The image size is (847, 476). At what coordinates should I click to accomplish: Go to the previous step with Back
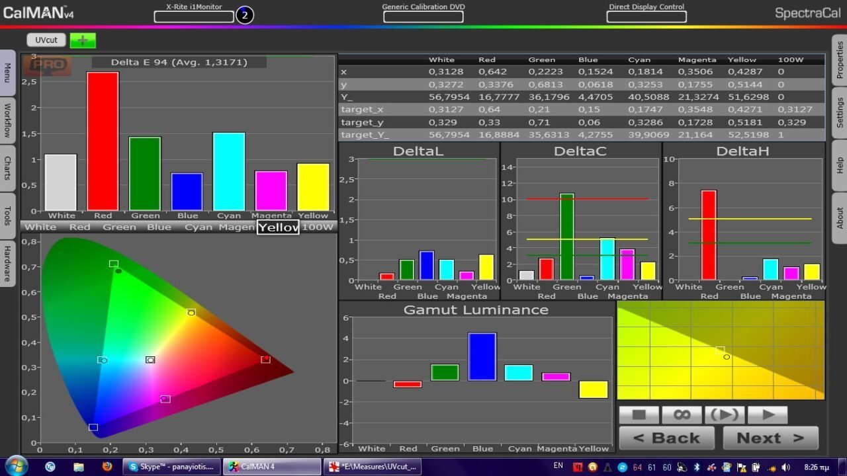coord(666,438)
